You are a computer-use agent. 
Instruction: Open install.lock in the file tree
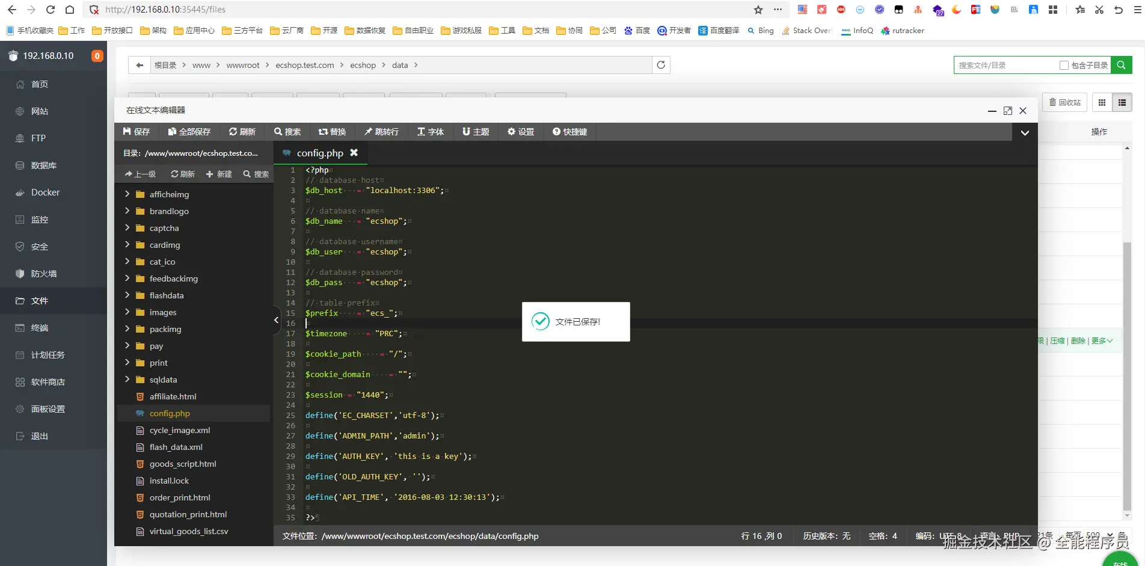(169, 481)
